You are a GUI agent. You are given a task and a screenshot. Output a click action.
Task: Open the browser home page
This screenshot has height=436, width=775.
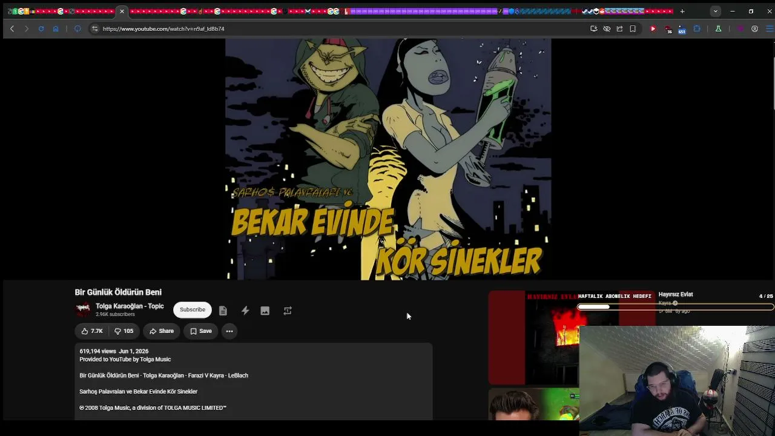(x=56, y=28)
